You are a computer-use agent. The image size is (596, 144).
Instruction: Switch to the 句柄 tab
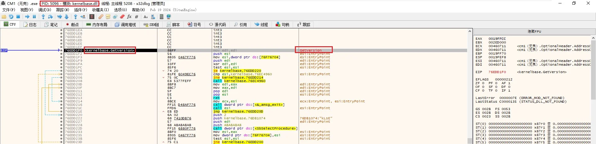[283, 25]
